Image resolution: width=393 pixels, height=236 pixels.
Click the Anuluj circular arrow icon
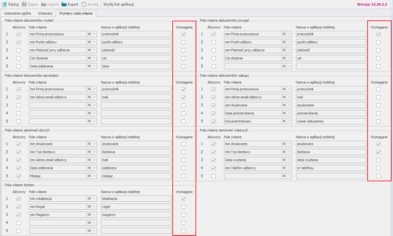(x=84, y=4)
